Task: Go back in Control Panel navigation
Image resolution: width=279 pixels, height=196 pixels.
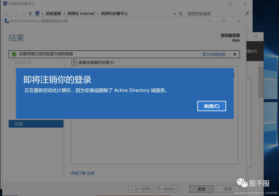Action: click(x=7, y=14)
